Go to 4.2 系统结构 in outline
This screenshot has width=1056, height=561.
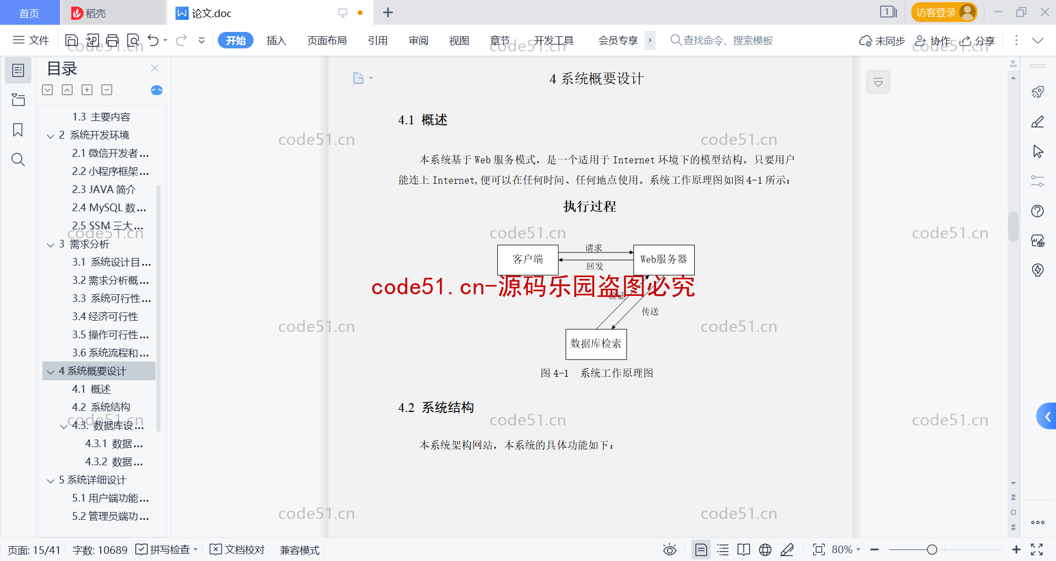point(101,407)
